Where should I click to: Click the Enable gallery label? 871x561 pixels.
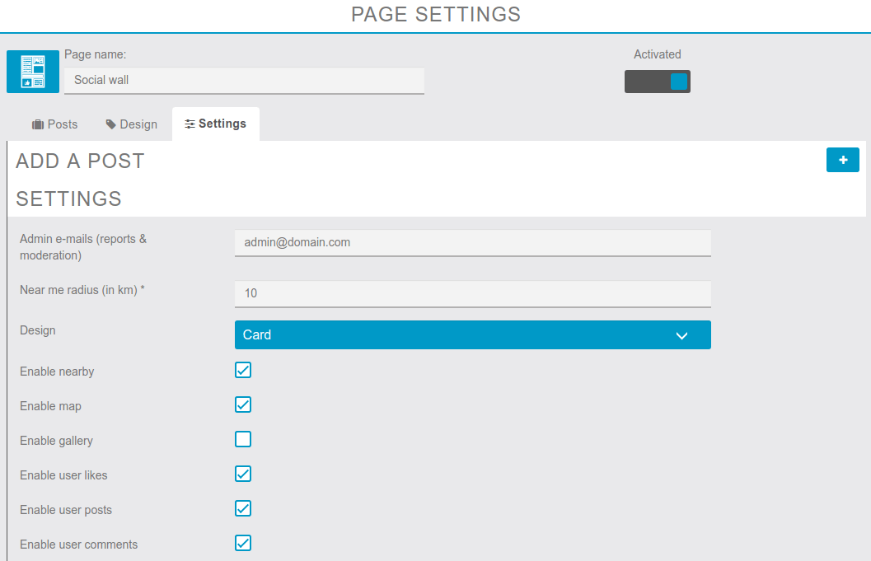(57, 441)
